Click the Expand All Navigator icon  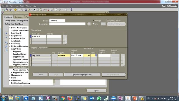6,47
